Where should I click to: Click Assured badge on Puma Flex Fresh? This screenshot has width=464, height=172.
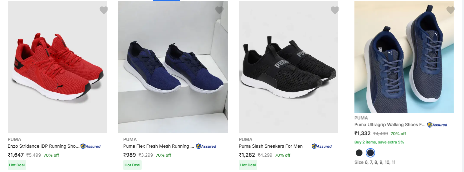pos(206,146)
